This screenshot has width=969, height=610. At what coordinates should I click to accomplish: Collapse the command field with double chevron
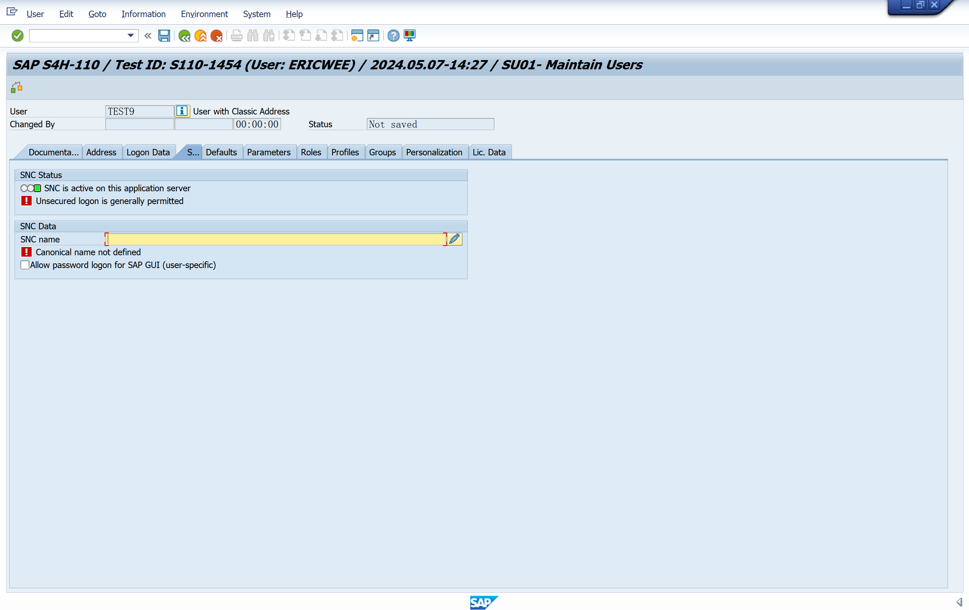(x=148, y=36)
